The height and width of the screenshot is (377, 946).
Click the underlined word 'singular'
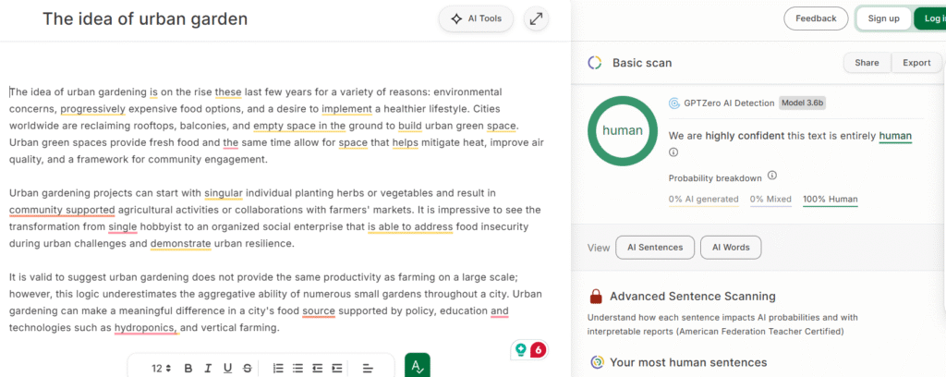pyautogui.click(x=224, y=193)
